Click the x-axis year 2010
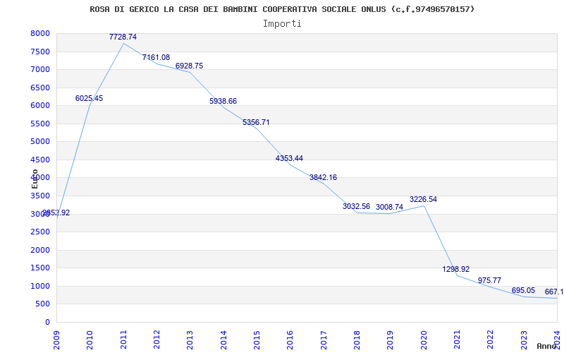Viewport: 564px width, 353px height. pyautogui.click(x=90, y=340)
